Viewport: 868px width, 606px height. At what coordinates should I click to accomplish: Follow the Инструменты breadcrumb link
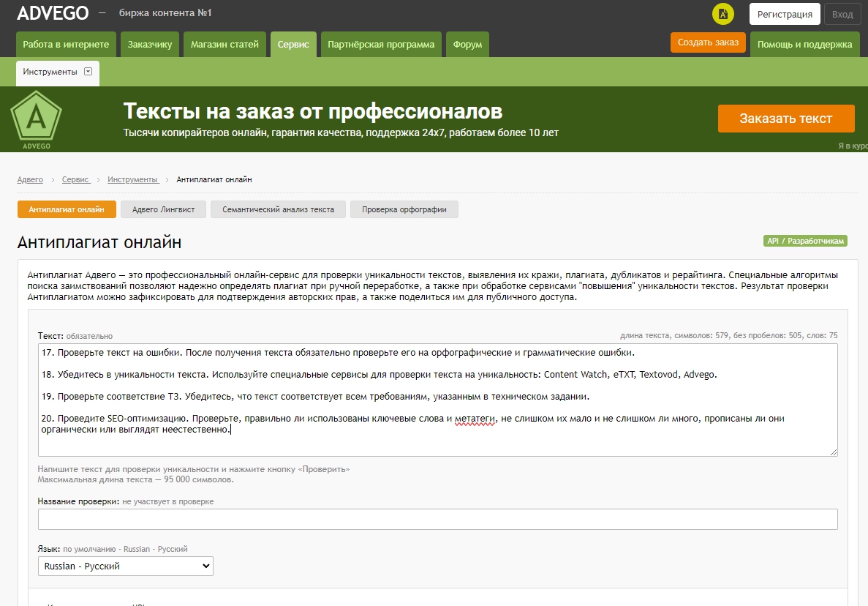133,179
